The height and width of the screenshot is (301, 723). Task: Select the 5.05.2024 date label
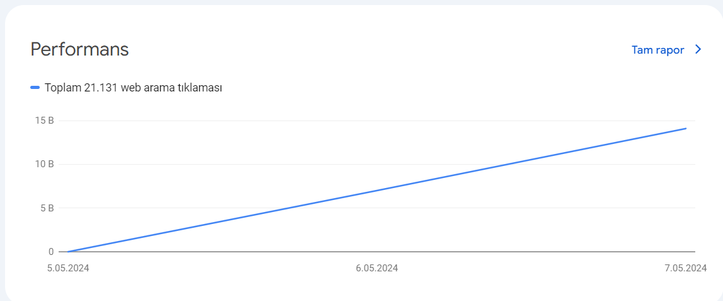pos(68,268)
